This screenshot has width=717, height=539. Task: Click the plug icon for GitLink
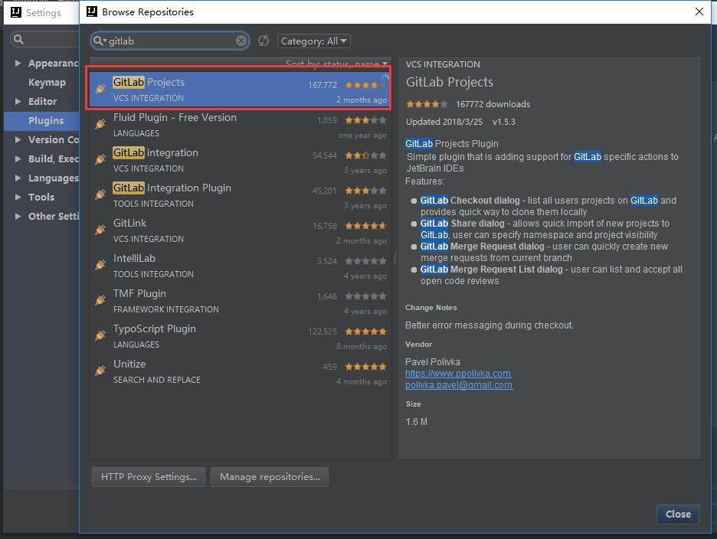[x=100, y=230]
